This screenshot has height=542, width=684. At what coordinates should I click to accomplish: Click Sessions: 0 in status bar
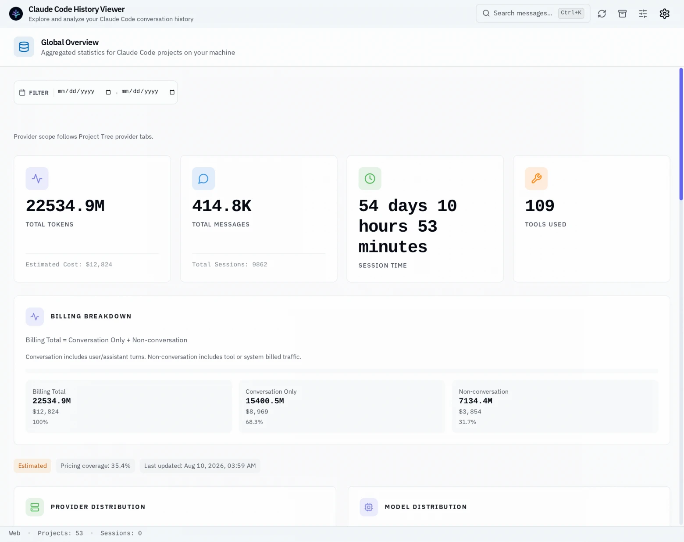(x=121, y=533)
